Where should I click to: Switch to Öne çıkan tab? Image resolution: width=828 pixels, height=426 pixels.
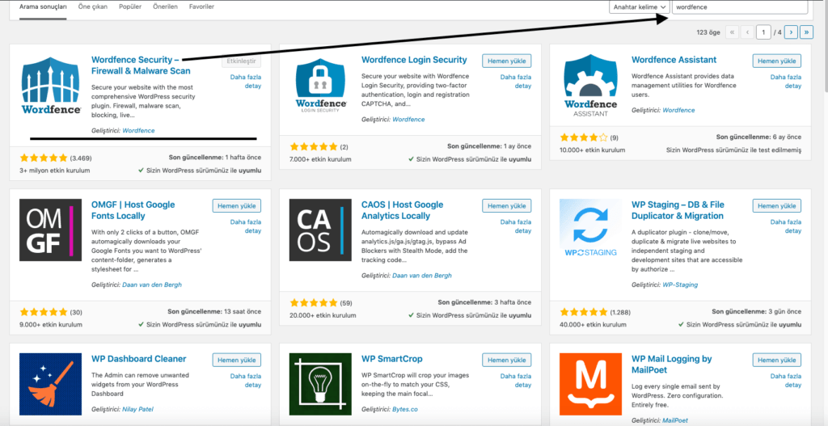tap(92, 7)
